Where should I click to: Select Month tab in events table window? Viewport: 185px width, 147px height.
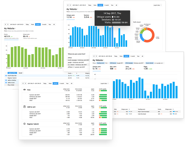pyautogui.click(x=55, y=83)
